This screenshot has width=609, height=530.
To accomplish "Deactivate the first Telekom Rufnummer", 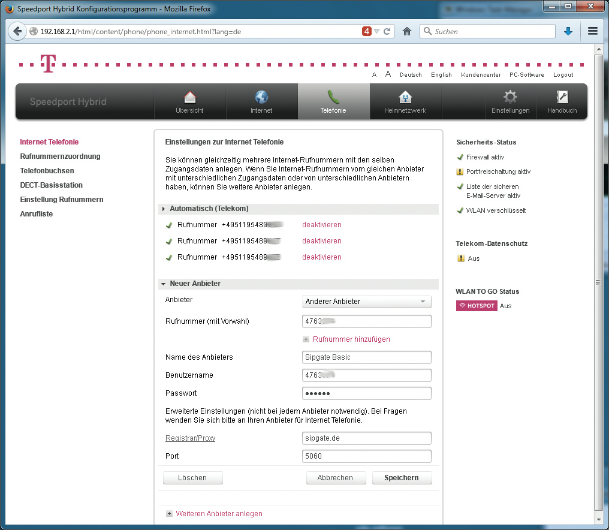I will pyautogui.click(x=322, y=225).
